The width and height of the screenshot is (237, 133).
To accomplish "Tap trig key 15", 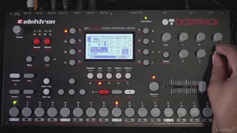I will click(194, 112).
